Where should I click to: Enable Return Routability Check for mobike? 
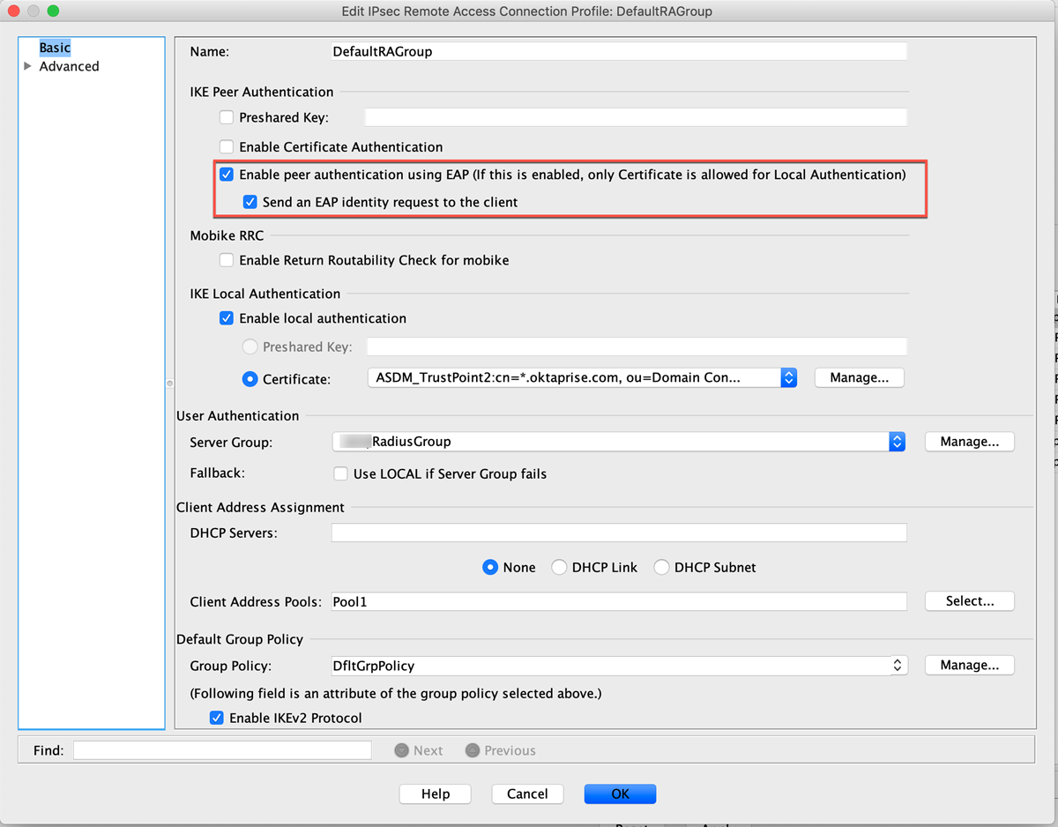pos(227,260)
